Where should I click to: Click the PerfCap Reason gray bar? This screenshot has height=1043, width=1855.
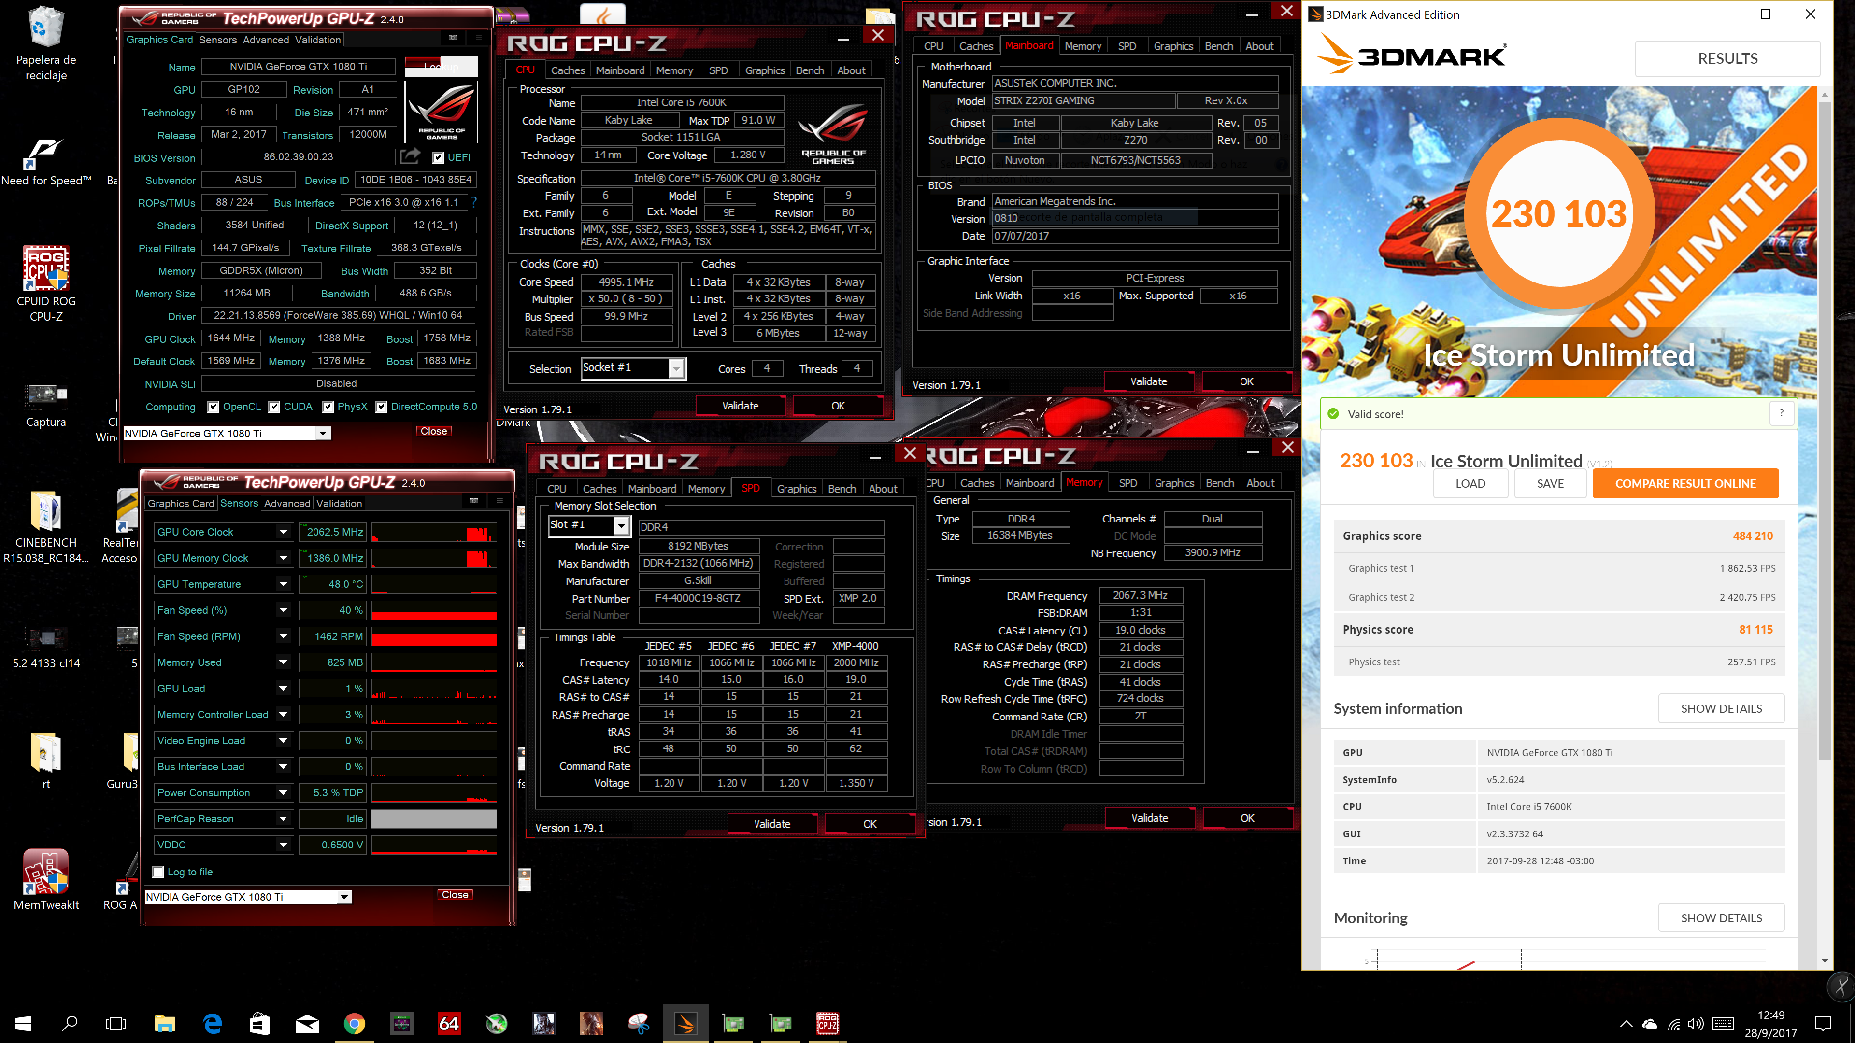[x=434, y=818]
